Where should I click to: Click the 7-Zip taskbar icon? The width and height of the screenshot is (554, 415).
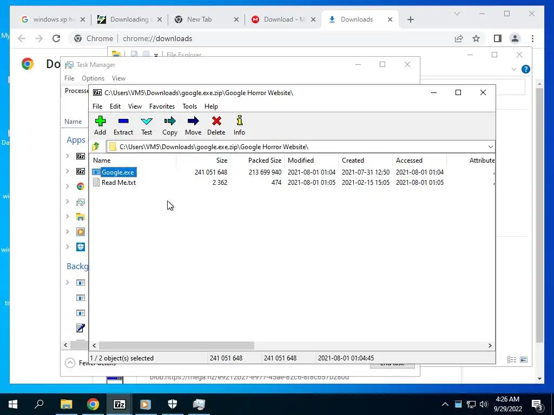[x=120, y=404]
